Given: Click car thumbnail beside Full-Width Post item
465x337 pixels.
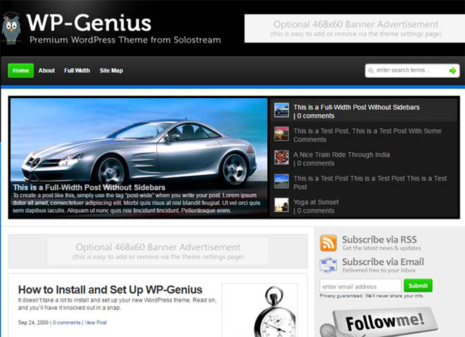Looking at the screenshot, I should (281, 110).
